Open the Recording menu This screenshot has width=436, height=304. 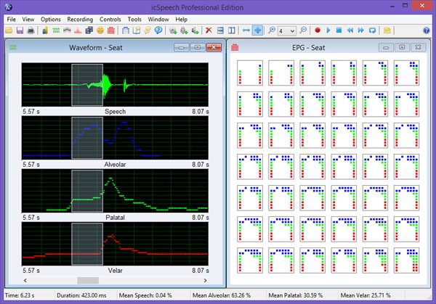click(x=80, y=20)
